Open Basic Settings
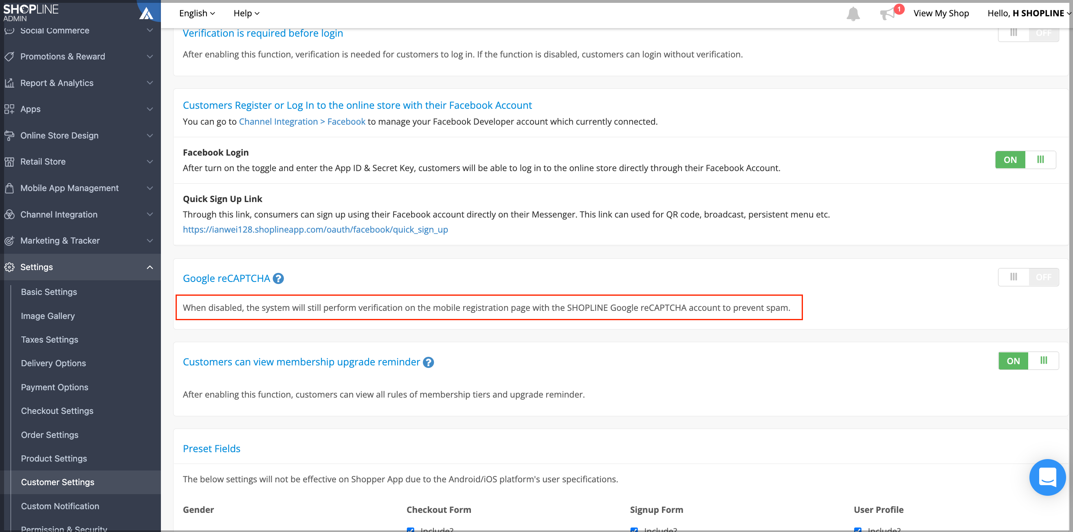 [49, 292]
